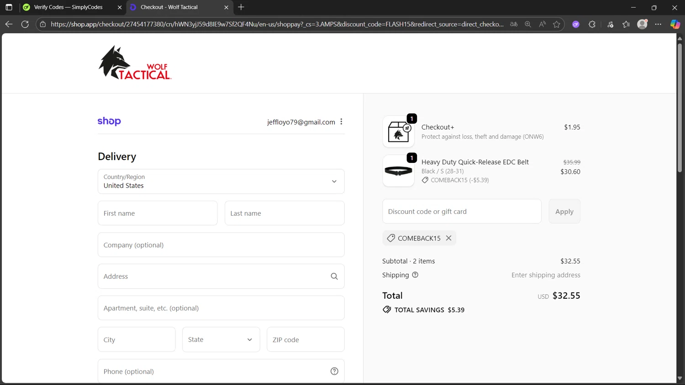Screen dimensions: 685x385
Task: Focus the Phone (optional) field
Action: (x=221, y=371)
